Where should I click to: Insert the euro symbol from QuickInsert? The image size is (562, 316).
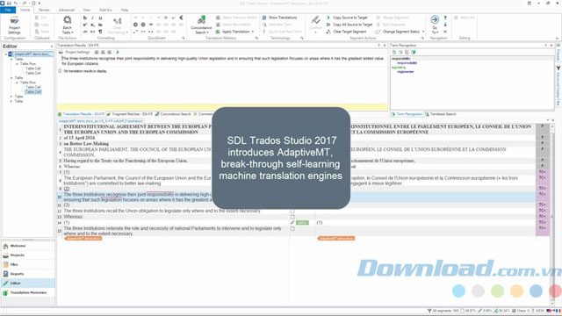tap(182, 18)
